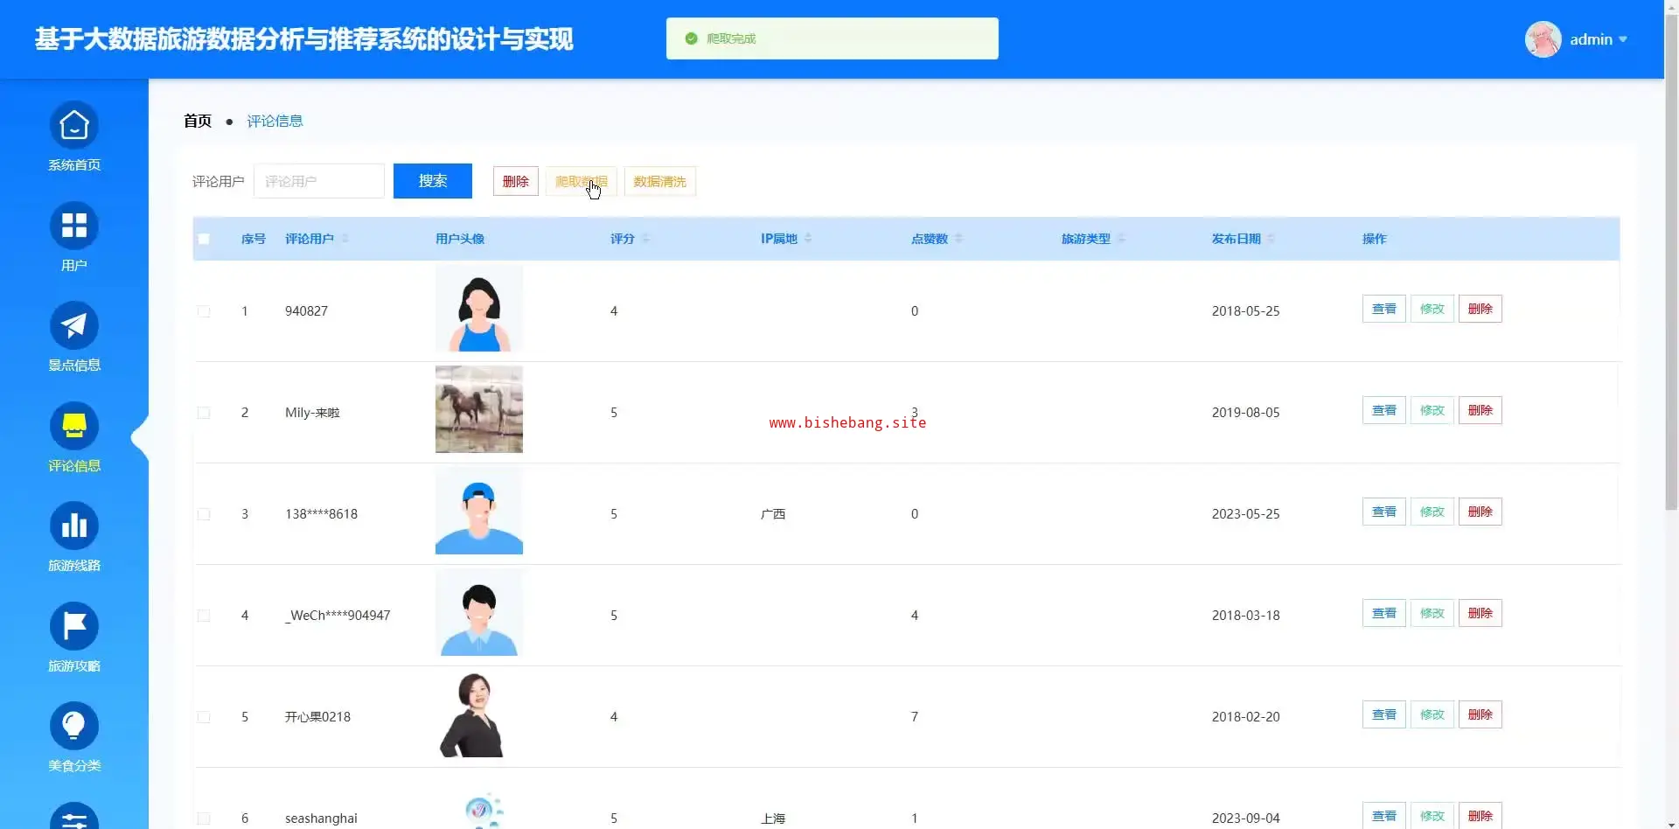Open the 用户 grid icon in sidebar
This screenshot has width=1679, height=829.
tap(74, 226)
